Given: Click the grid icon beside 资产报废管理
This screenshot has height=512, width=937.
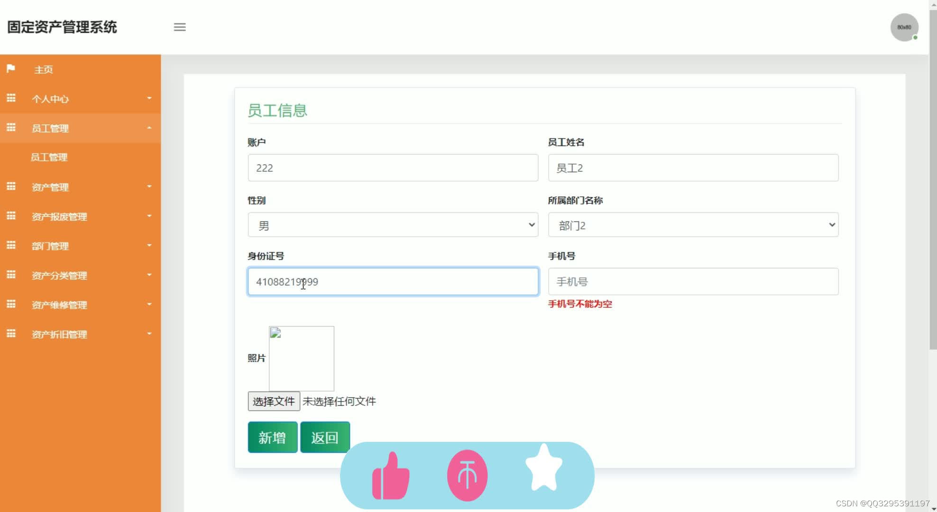Looking at the screenshot, I should pos(11,216).
